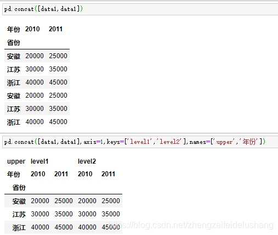Select the 2010 header under level1
This screenshot has height=235, width=278.
click(38, 174)
